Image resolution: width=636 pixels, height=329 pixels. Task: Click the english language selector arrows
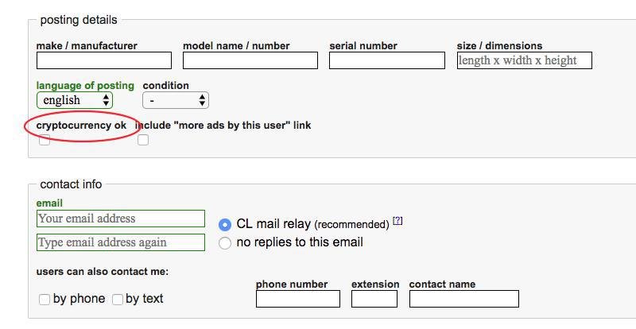[106, 100]
